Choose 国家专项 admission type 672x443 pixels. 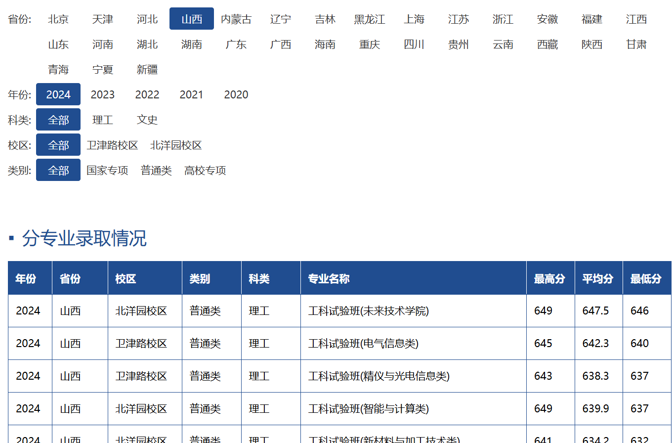pyautogui.click(x=107, y=171)
